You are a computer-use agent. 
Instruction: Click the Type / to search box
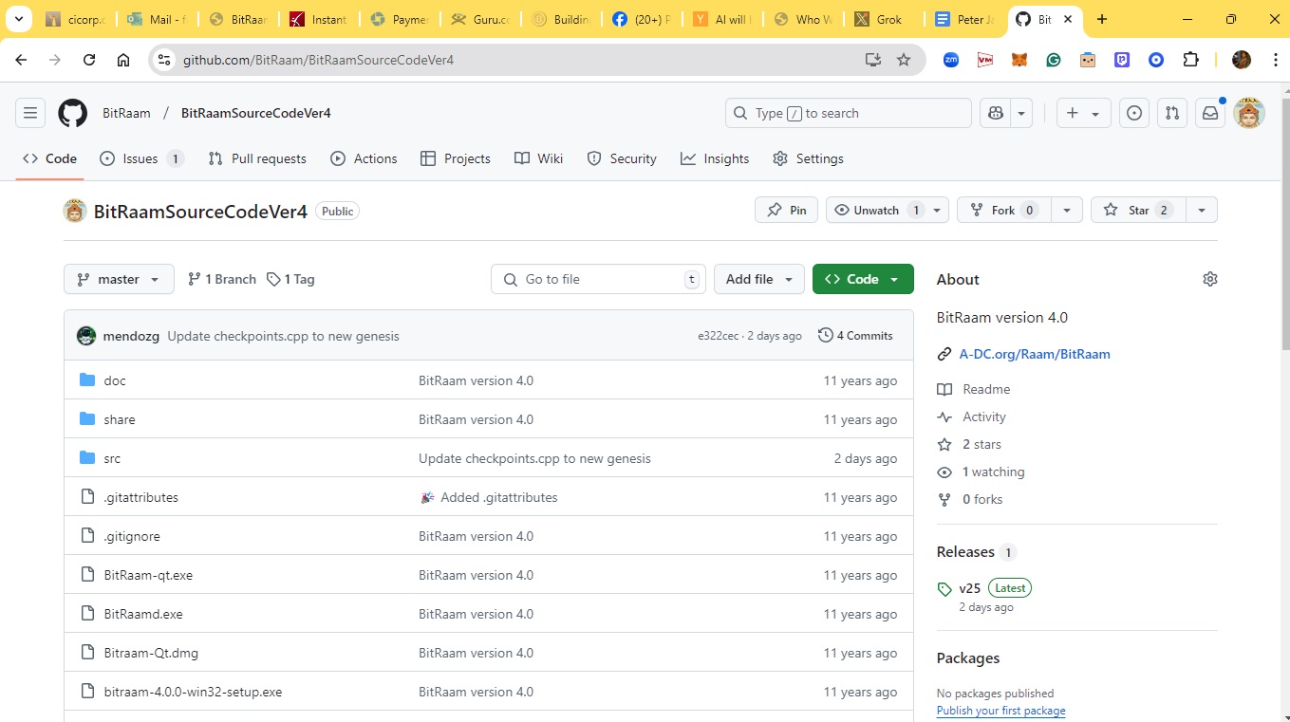coord(849,113)
